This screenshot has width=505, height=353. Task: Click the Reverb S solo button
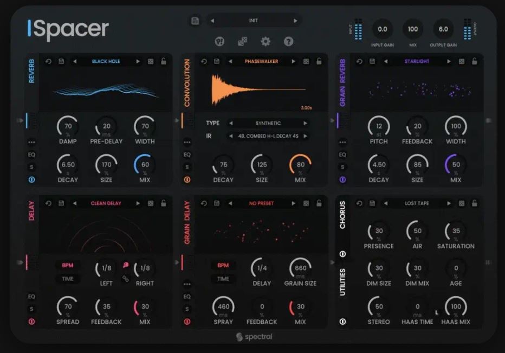pos(31,167)
